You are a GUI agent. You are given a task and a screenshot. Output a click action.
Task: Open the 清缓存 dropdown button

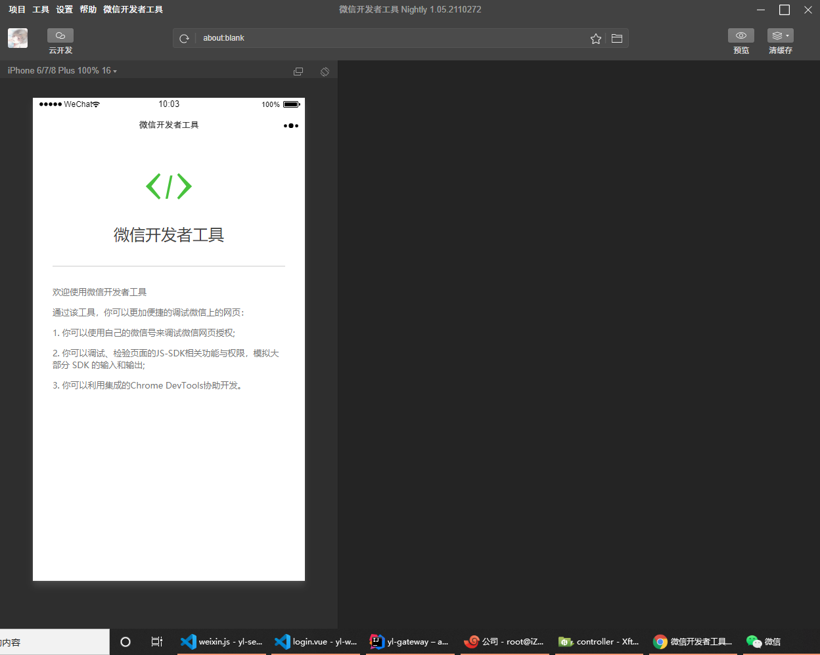click(x=781, y=35)
